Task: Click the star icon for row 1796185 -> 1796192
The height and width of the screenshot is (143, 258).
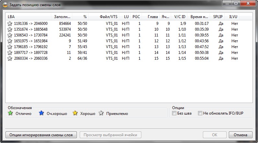Action: pyautogui.click(x=10, y=47)
